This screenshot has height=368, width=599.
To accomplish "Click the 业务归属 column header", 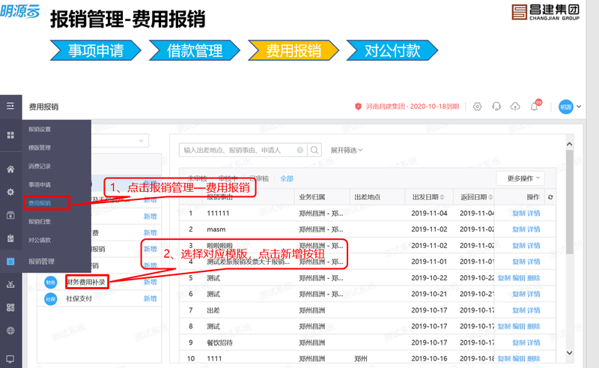I will point(311,197).
